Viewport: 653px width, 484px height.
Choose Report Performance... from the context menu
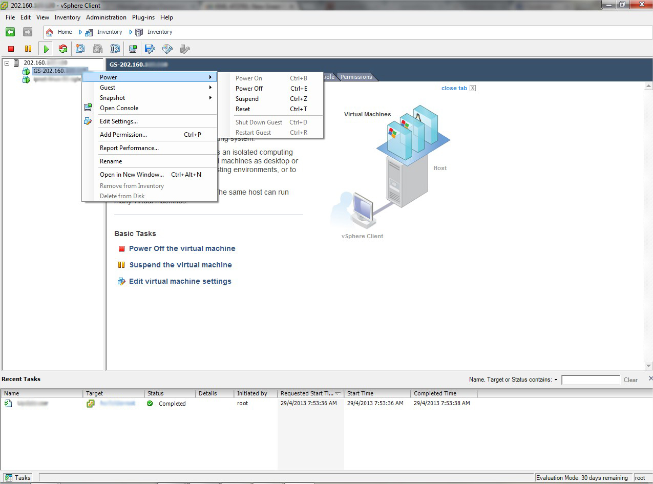coord(150,148)
